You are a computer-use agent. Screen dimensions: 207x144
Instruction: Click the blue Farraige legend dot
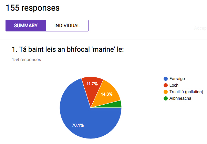tap(166, 79)
